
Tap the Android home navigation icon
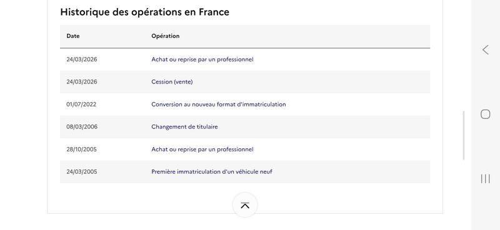[486, 114]
